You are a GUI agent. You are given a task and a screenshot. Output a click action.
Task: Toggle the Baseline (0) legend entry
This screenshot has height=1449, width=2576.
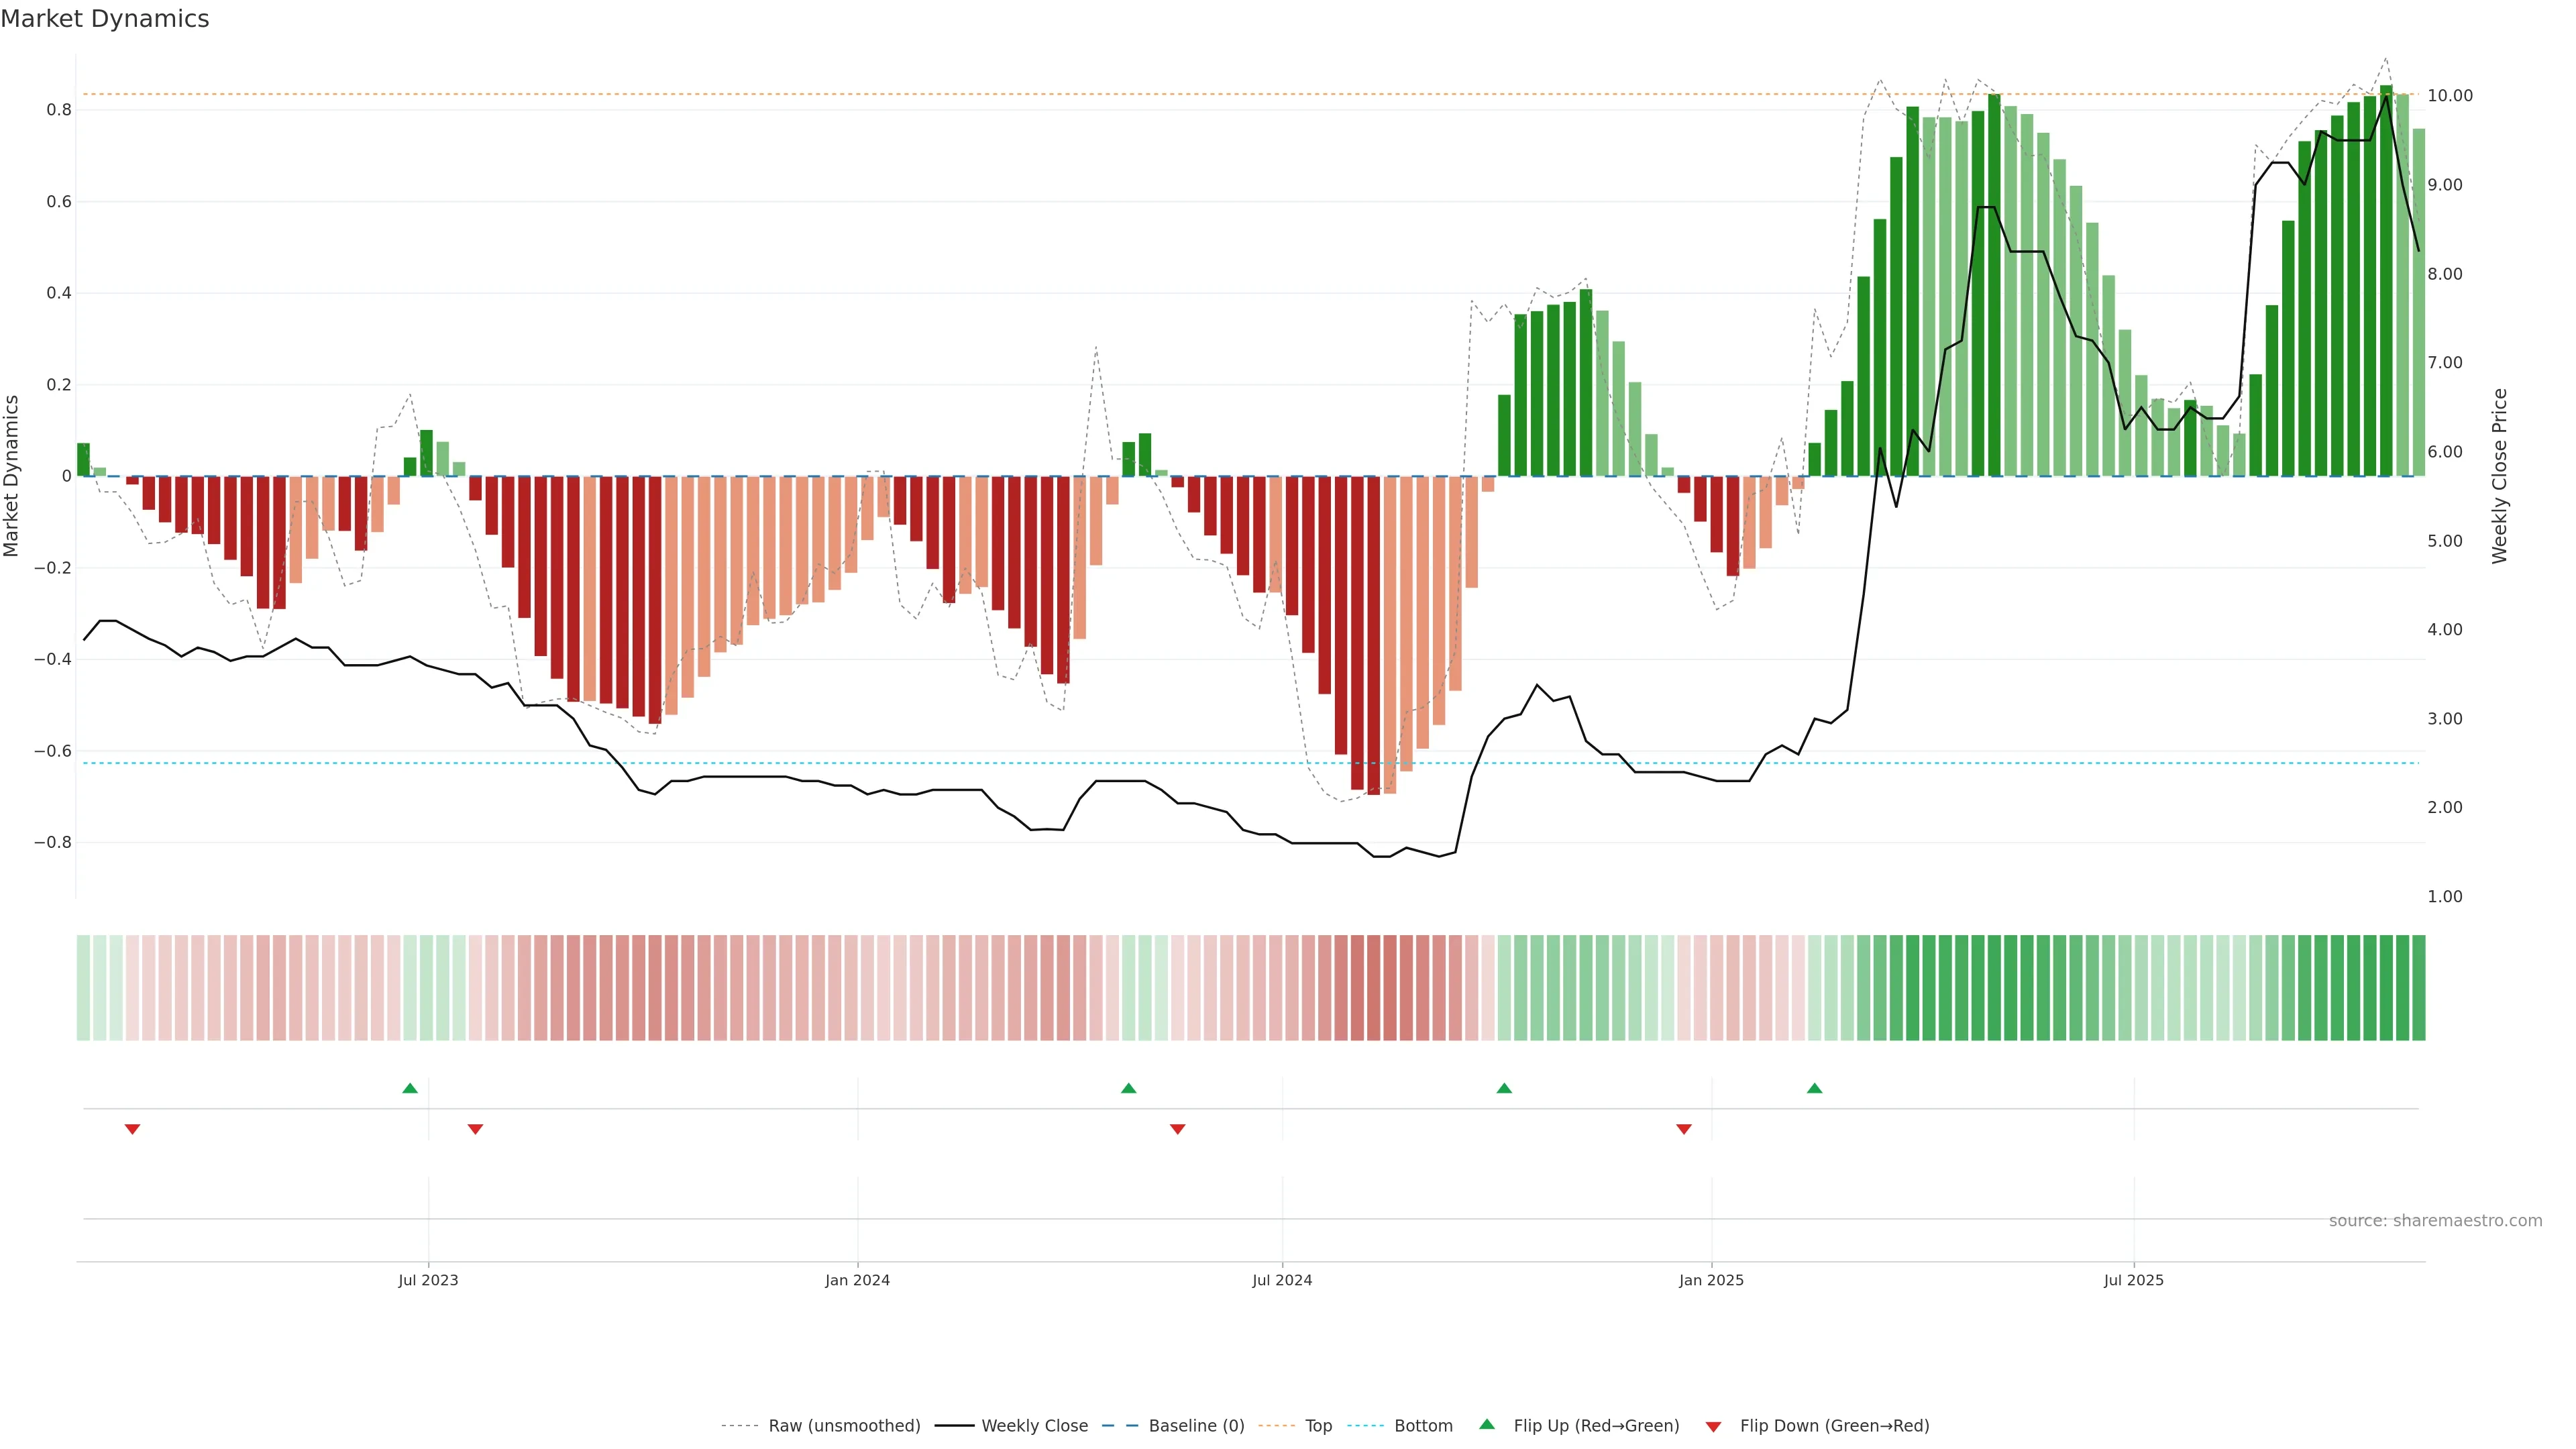[x=1196, y=1426]
